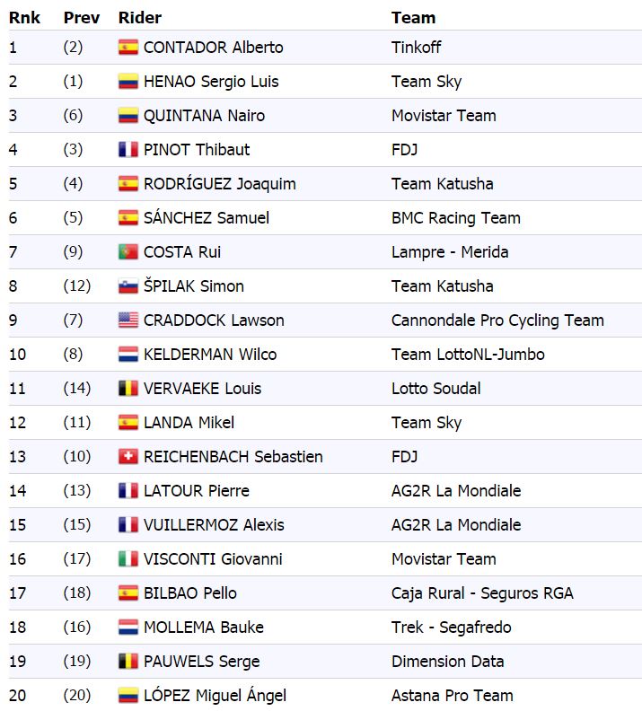Click the Colombian flag beside QUINTANA Nairo
Image resolution: width=642 pixels, height=711 pixels.
(128, 116)
